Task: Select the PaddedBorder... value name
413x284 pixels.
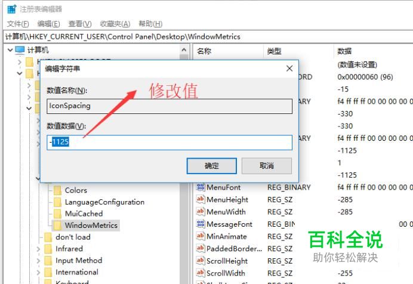Action: 234,249
